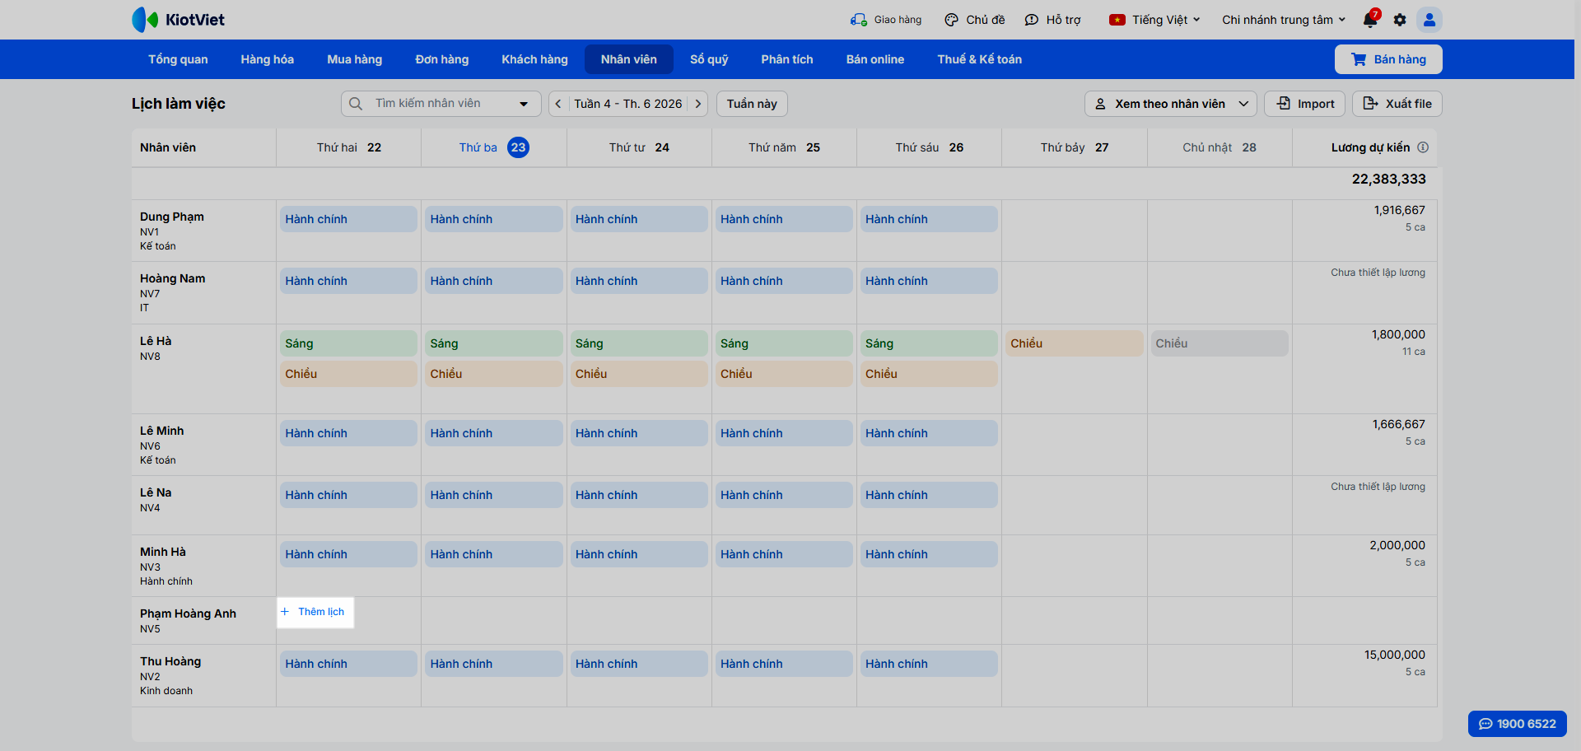Open employee Dung Phạm
Image resolution: width=1581 pixels, height=751 pixels.
171,217
